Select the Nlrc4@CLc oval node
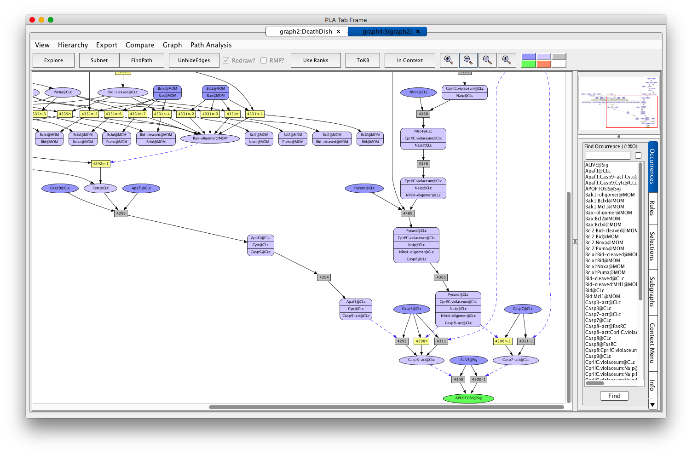 pyautogui.click(x=418, y=92)
